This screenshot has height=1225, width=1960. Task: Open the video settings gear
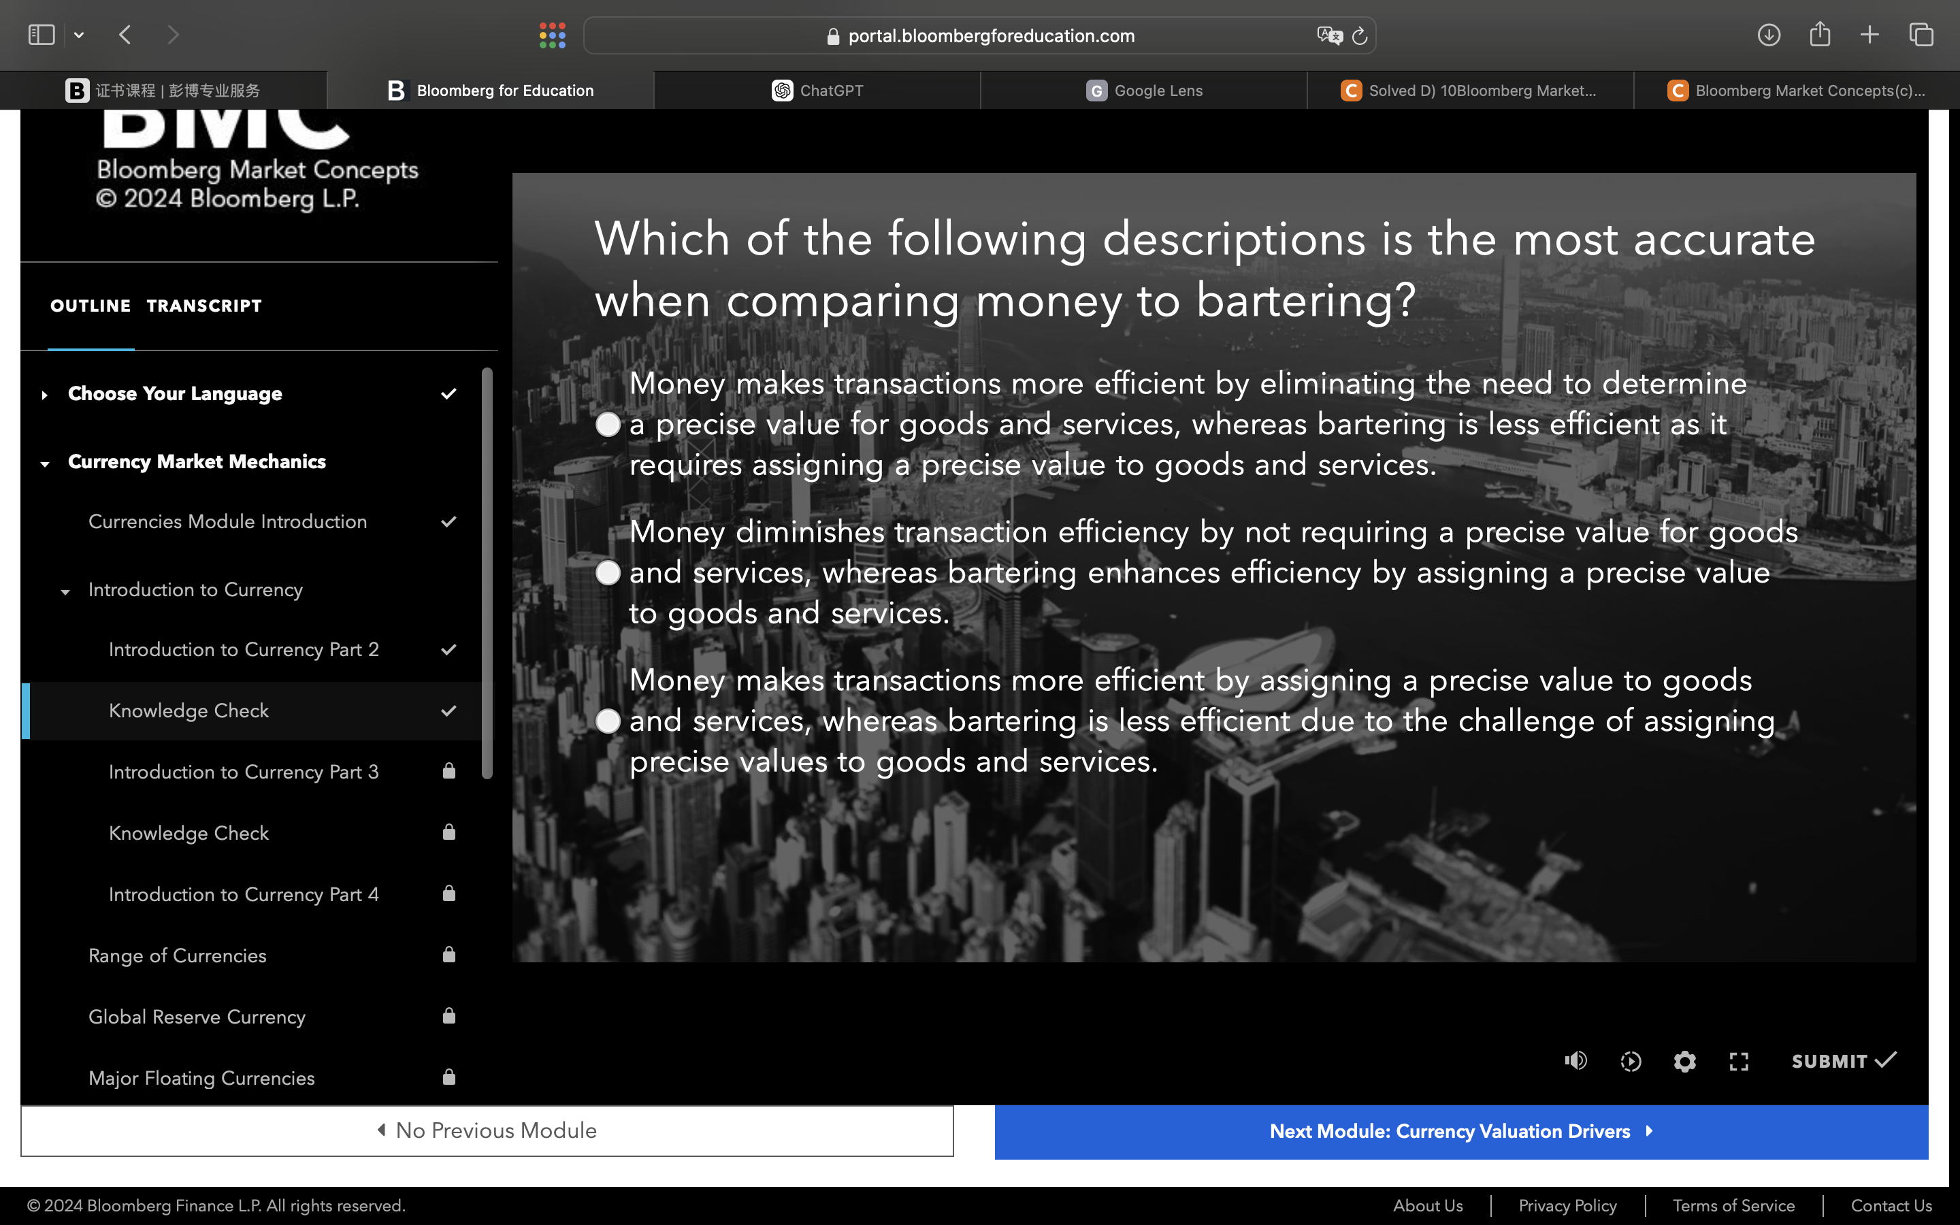click(x=1684, y=1062)
